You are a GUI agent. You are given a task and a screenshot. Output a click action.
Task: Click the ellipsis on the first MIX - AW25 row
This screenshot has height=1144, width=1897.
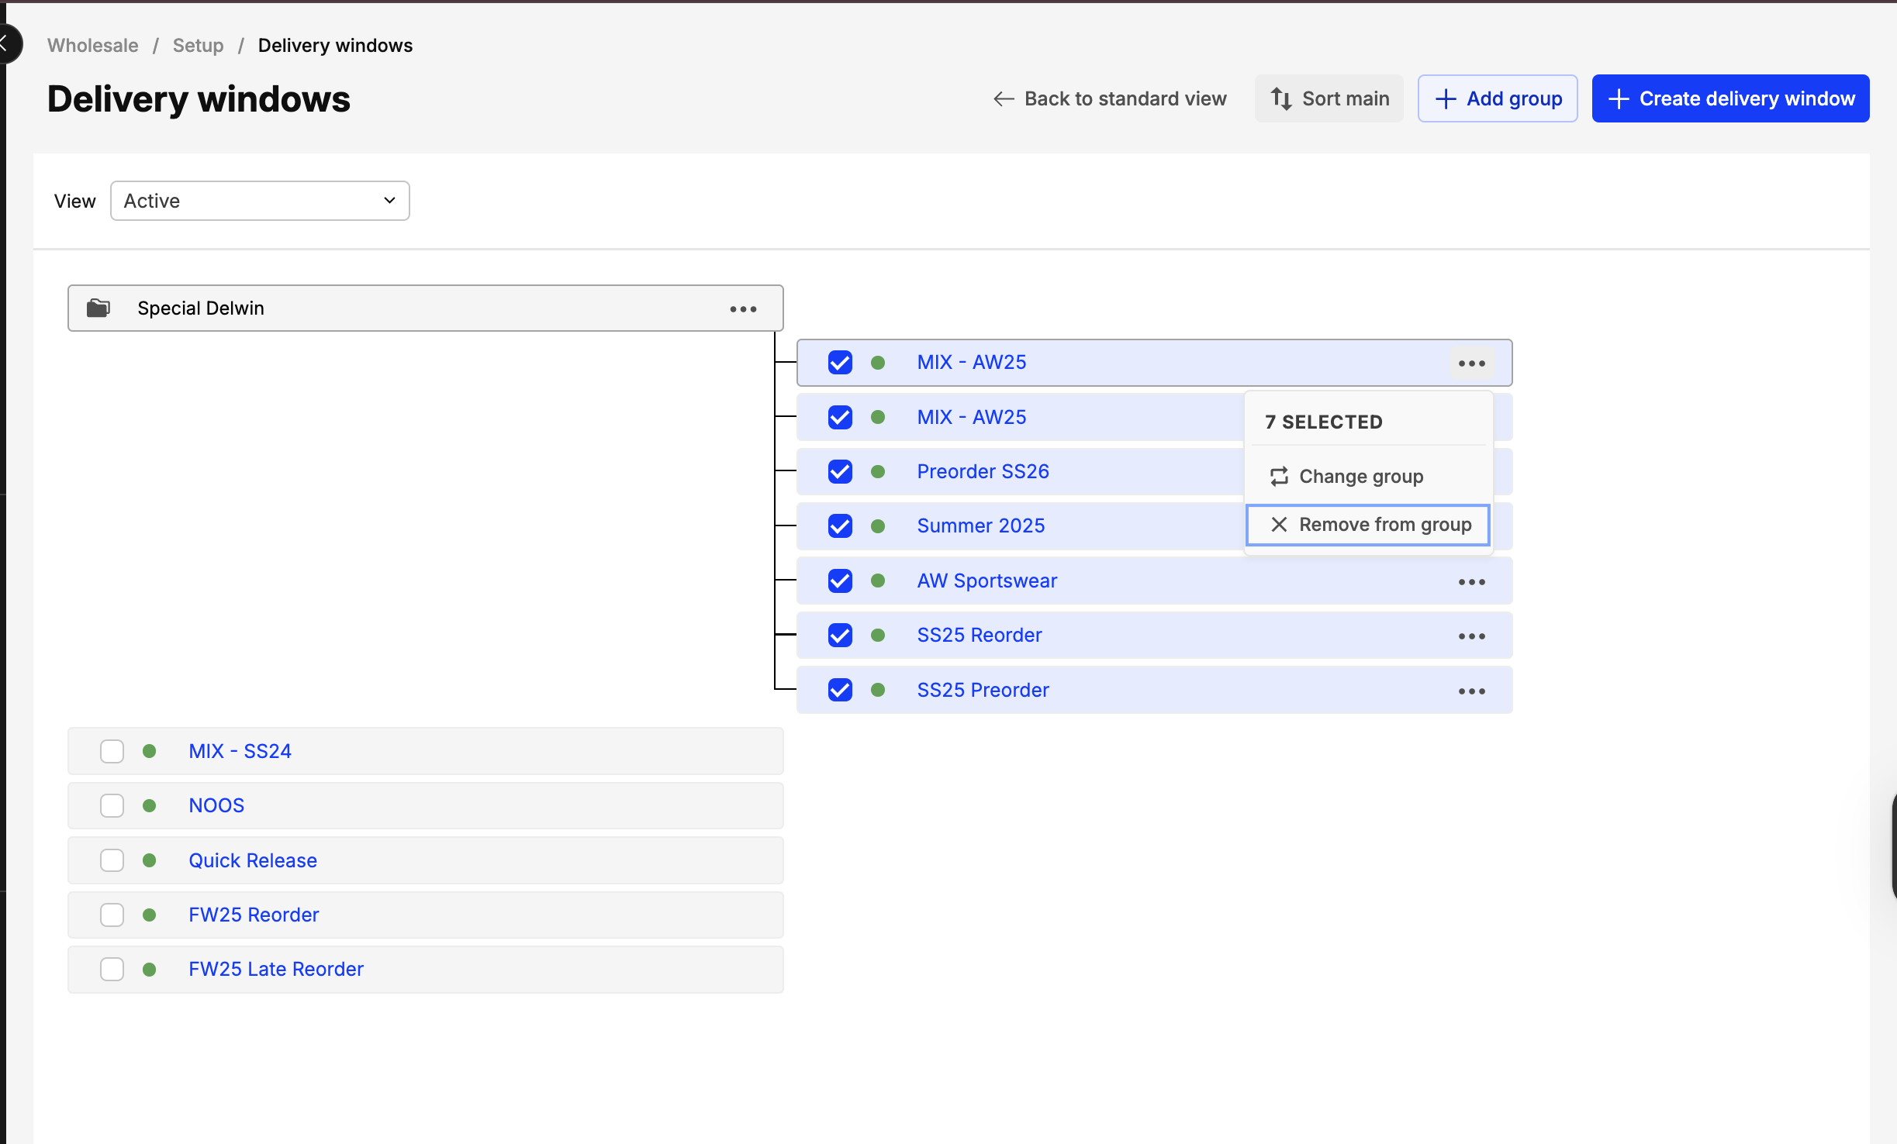tap(1471, 364)
